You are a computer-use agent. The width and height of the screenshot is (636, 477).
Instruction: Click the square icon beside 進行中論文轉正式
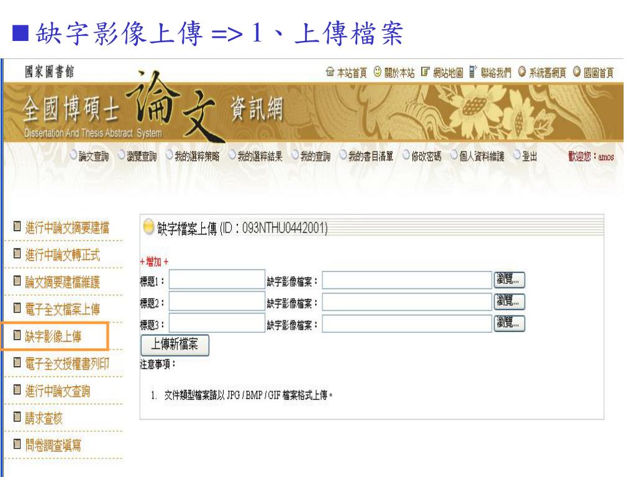17,253
